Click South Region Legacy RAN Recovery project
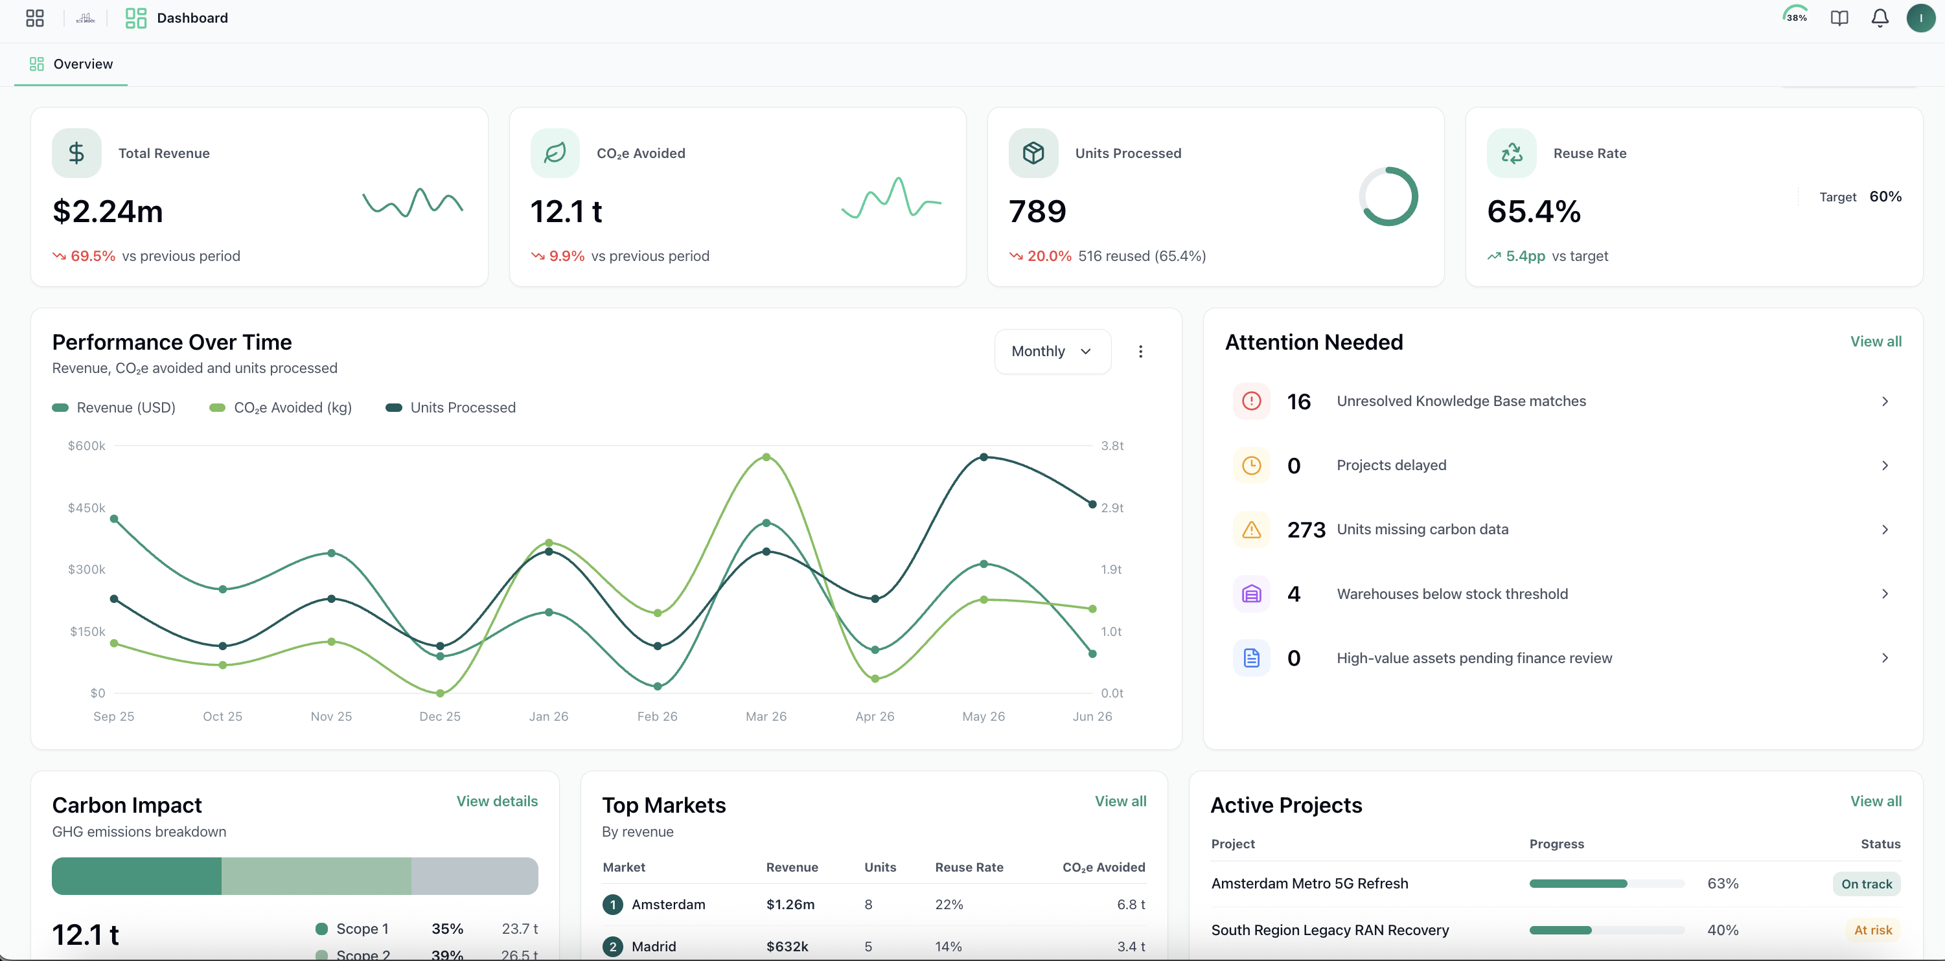1945x961 pixels. tap(1329, 931)
